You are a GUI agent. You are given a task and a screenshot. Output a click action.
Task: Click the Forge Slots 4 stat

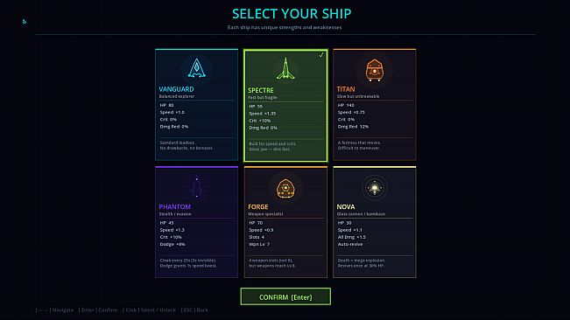click(x=257, y=237)
